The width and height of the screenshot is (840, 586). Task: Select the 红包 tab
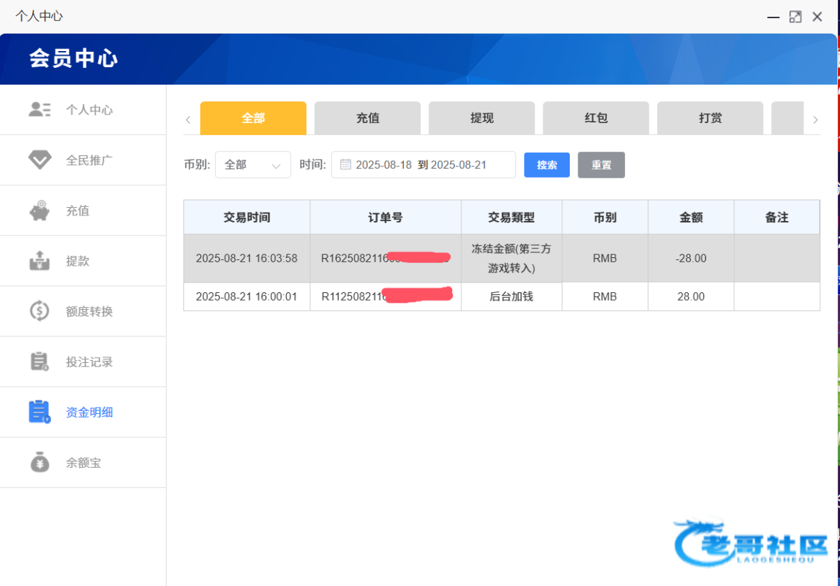[596, 118]
